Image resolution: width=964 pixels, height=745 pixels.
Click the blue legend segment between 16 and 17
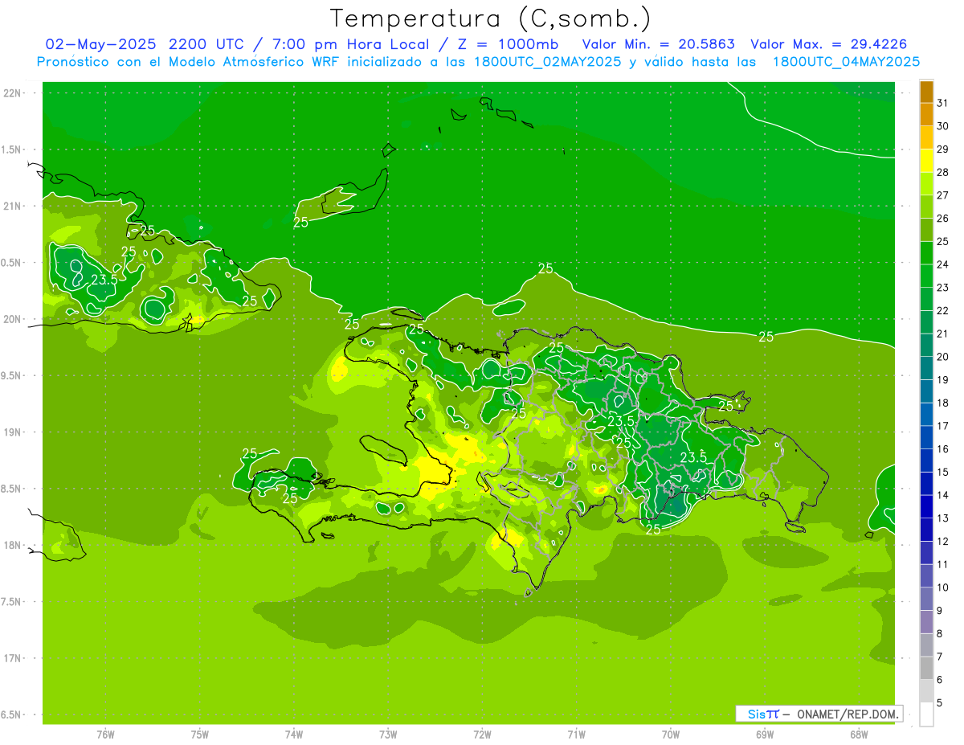[926, 437]
